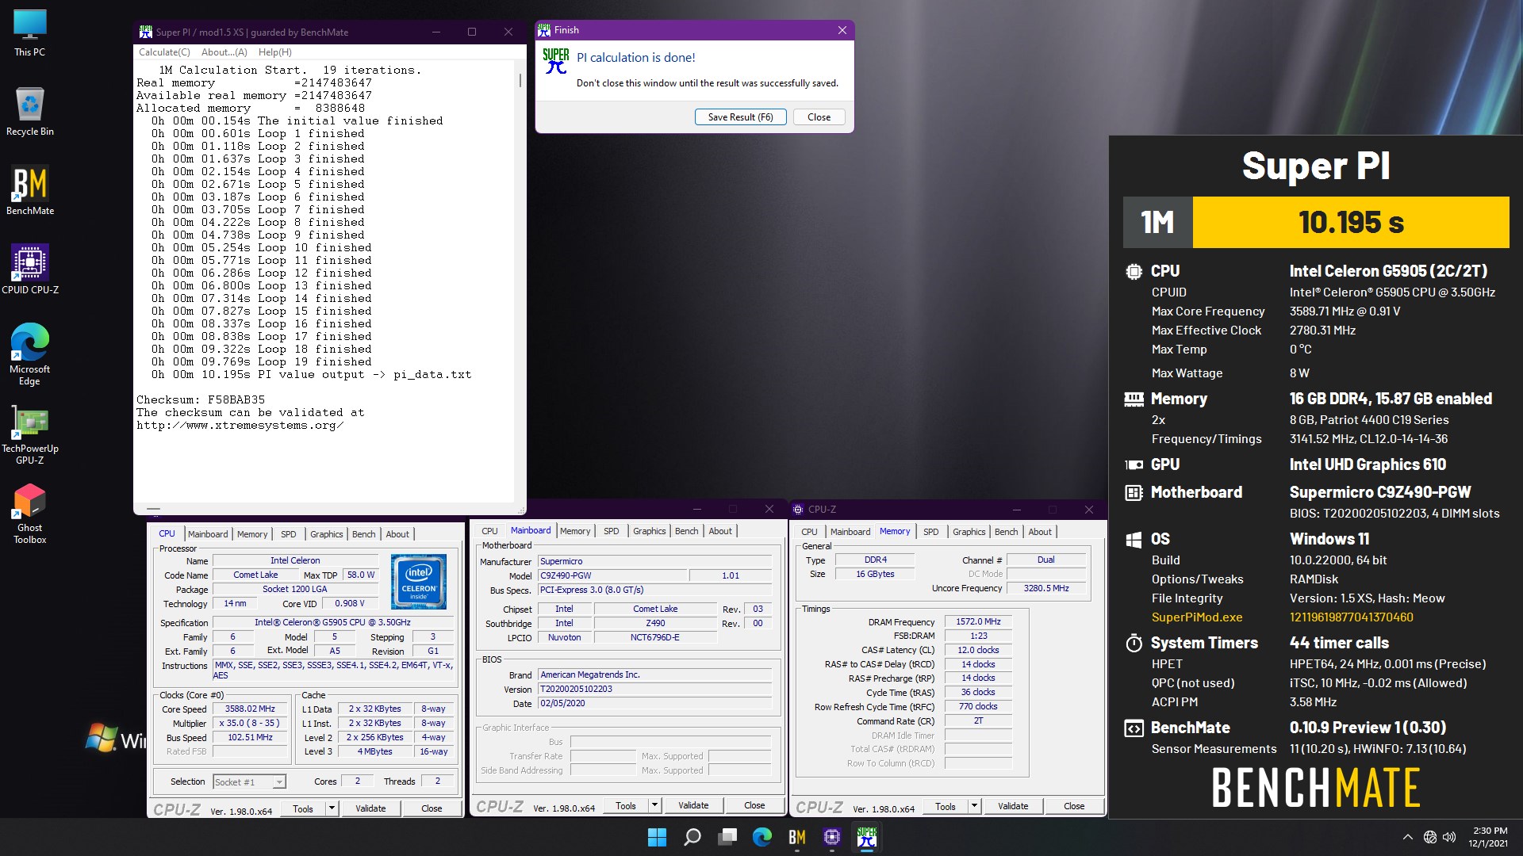Screen dimensions: 1523x856
Task: Expand Tools dropdown arrow in CPU window
Action: 332,808
